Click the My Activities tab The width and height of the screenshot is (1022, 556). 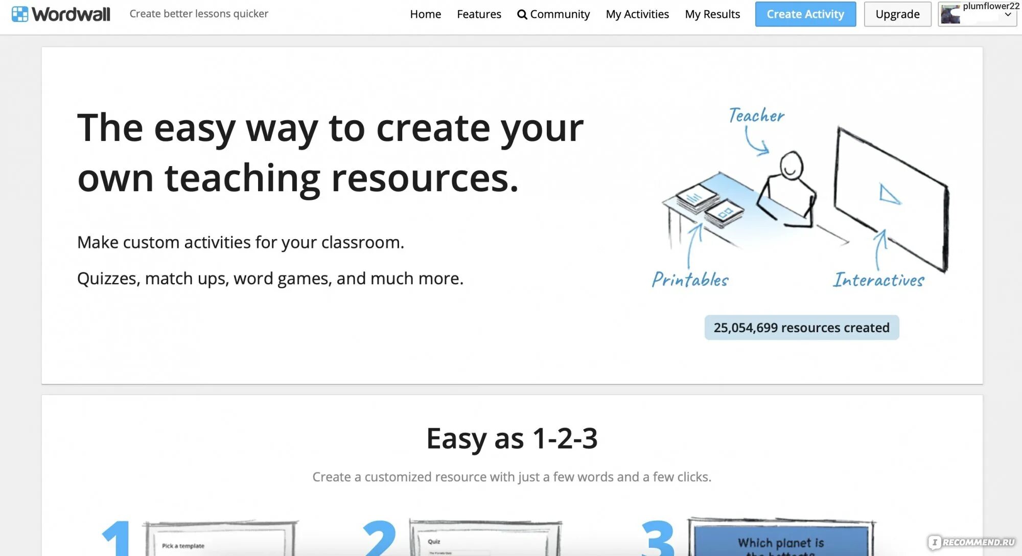(x=636, y=13)
